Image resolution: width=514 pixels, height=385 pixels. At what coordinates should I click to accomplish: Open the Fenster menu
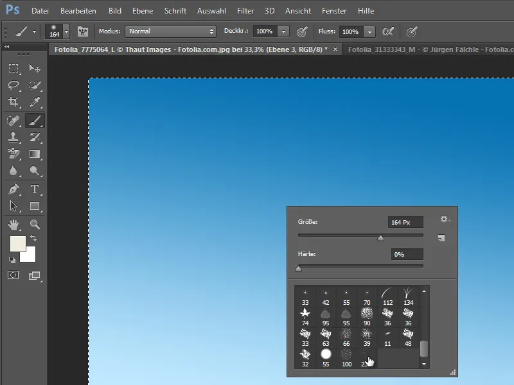coord(334,11)
